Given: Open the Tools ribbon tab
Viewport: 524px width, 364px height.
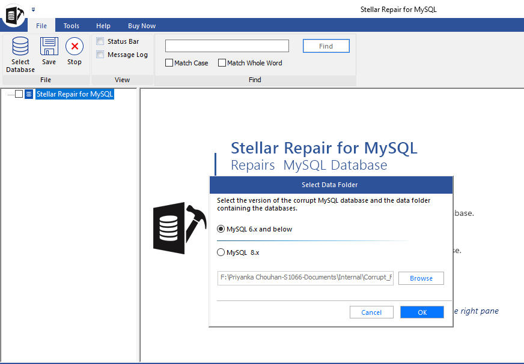Looking at the screenshot, I should [72, 26].
